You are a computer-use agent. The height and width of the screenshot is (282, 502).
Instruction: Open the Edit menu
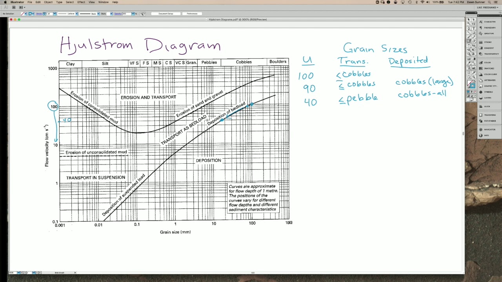38,2
